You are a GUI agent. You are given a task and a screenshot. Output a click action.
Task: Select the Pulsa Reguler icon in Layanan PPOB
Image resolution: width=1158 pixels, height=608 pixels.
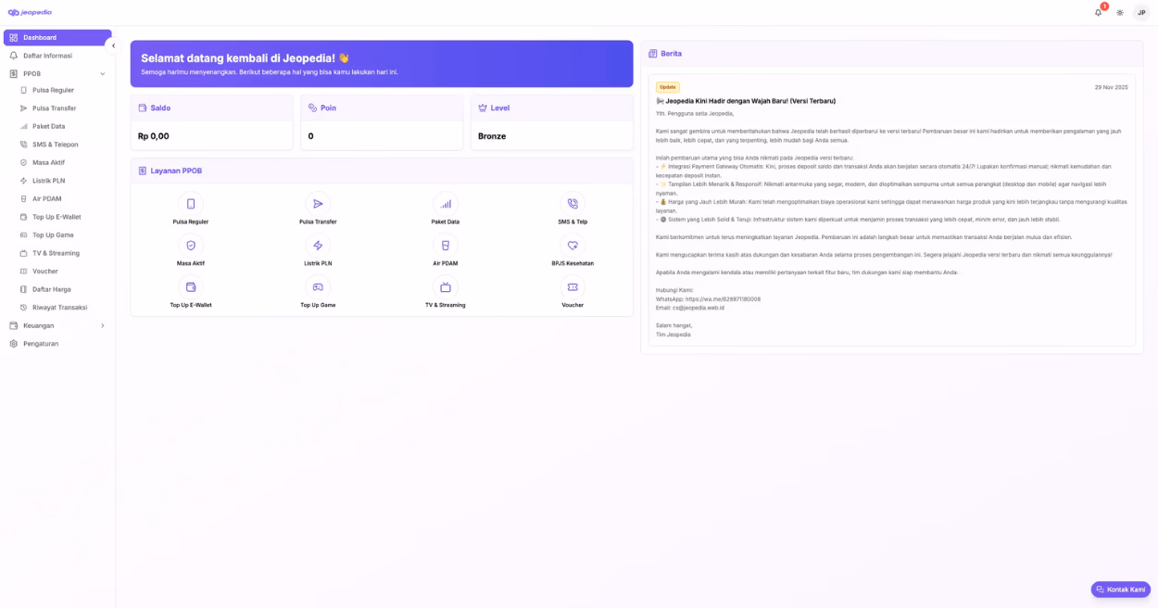pyautogui.click(x=191, y=202)
